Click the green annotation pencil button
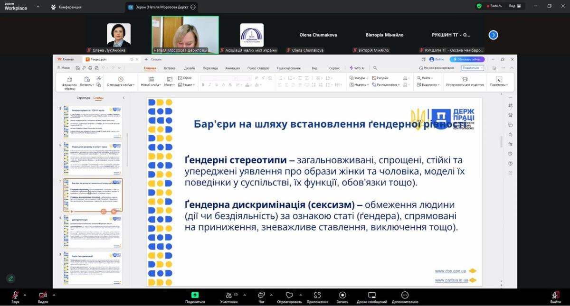570x306 pixels. pos(10,278)
